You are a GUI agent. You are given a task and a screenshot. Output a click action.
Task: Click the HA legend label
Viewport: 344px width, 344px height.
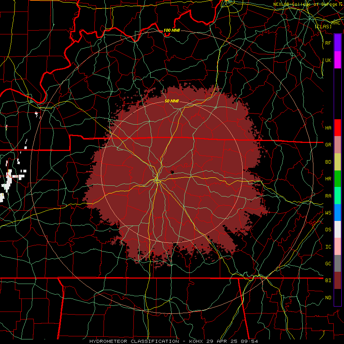328,128
